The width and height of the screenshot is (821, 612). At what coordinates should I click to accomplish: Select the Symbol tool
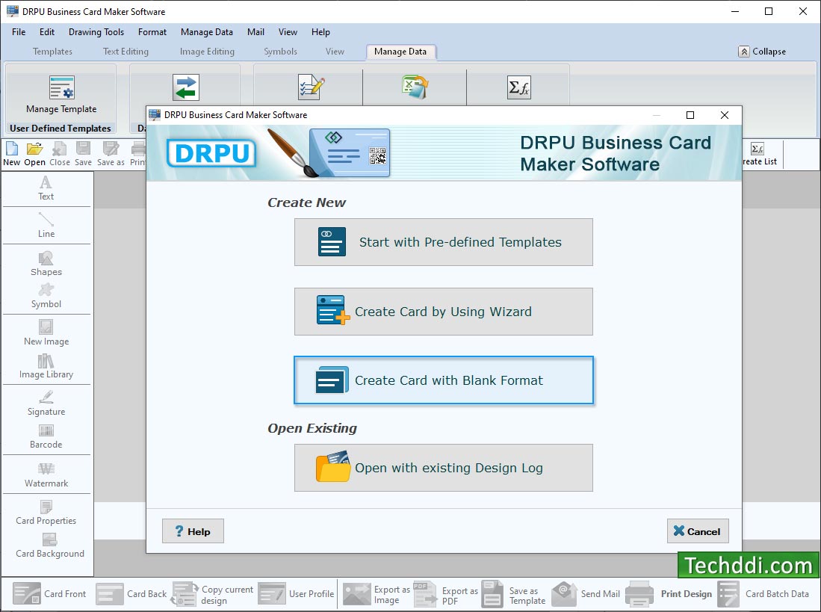46,296
